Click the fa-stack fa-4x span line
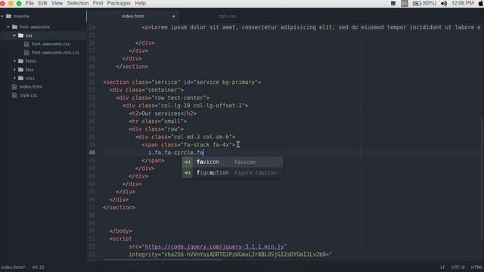 pyautogui.click(x=188, y=145)
